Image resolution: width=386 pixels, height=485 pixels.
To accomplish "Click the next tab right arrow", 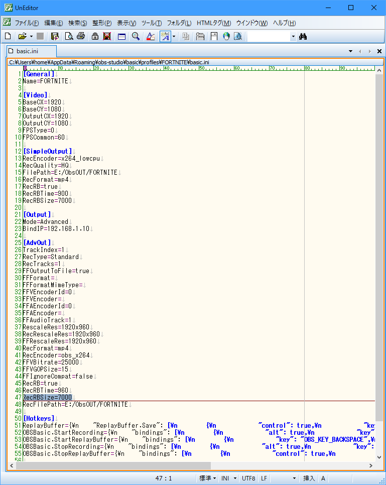I will coord(369,51).
